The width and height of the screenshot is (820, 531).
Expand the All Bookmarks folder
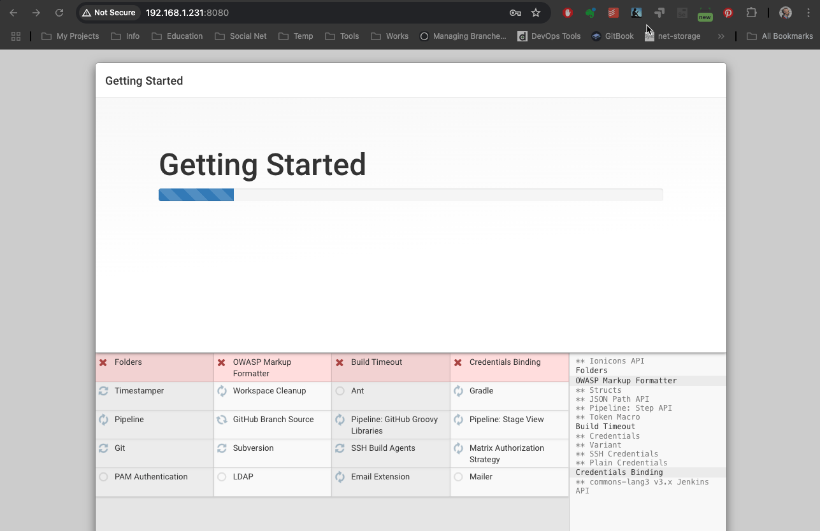coord(779,36)
